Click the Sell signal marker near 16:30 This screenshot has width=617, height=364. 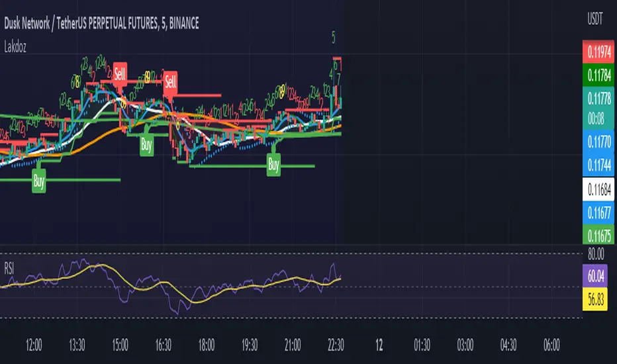pos(170,82)
